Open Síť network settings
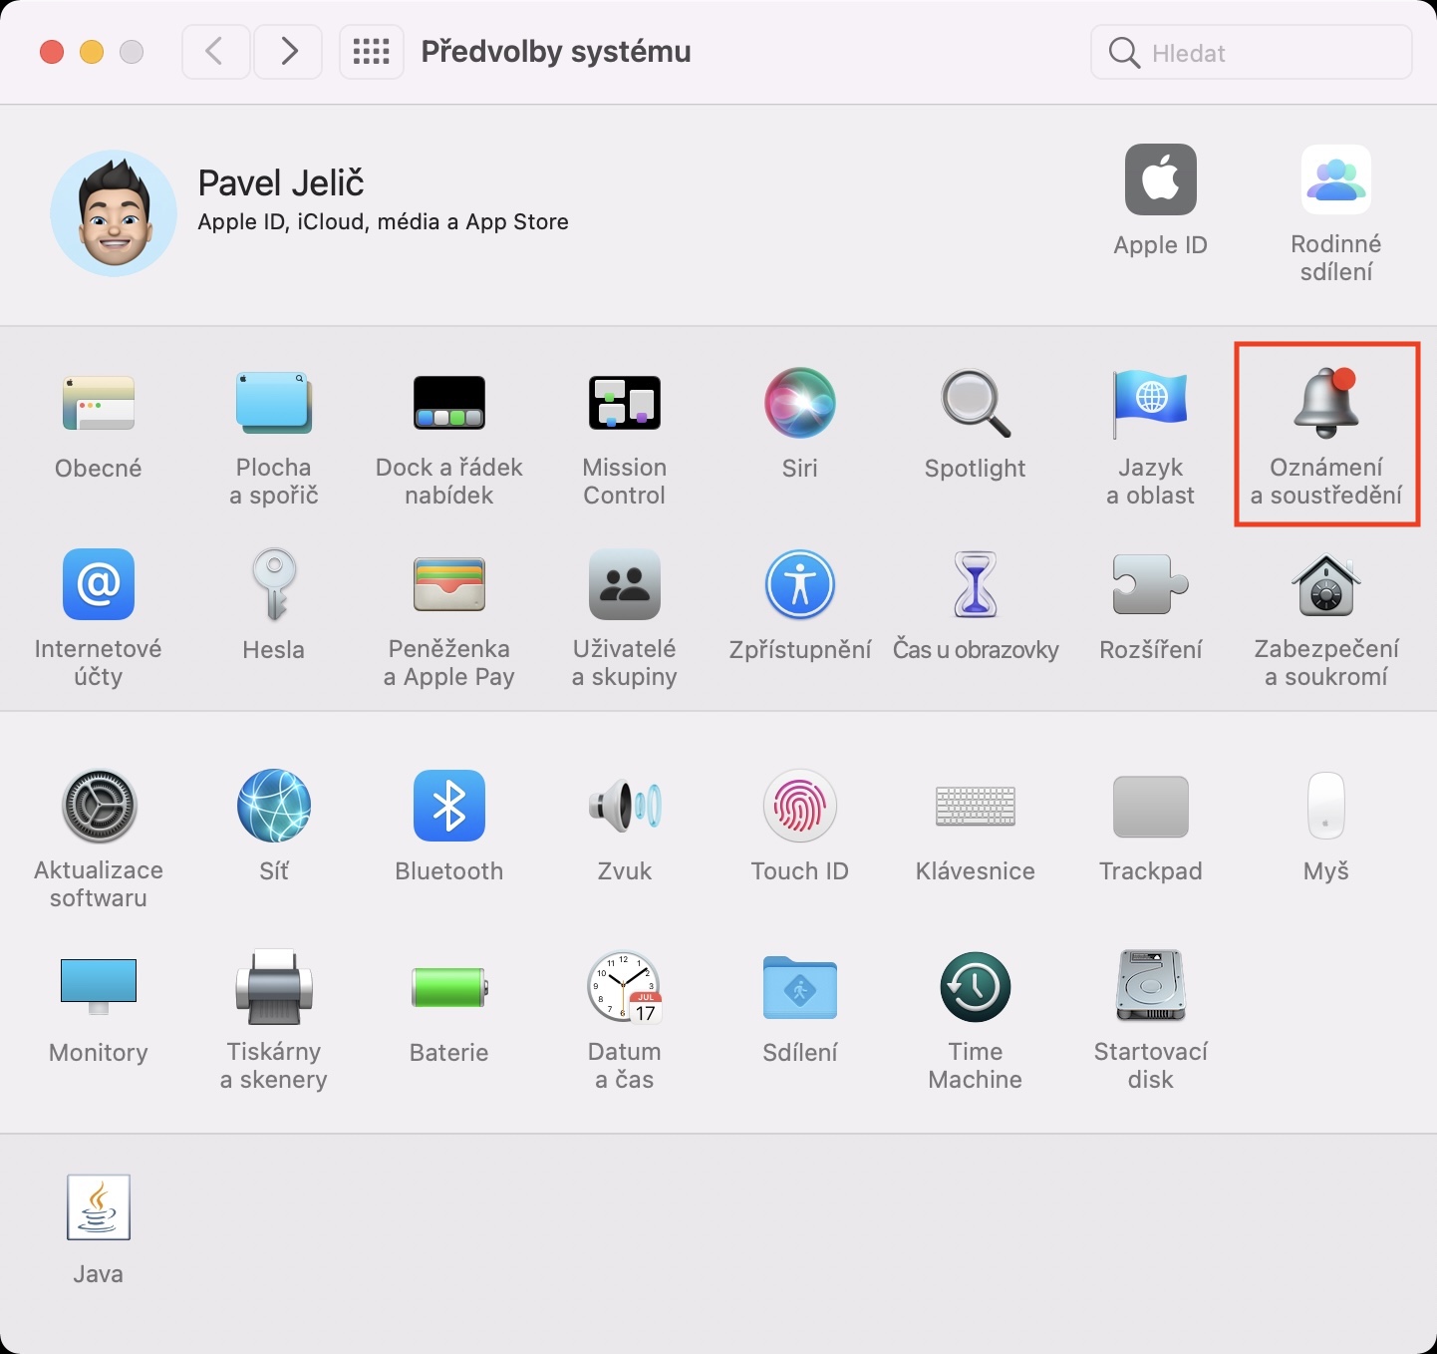 pyautogui.click(x=274, y=806)
